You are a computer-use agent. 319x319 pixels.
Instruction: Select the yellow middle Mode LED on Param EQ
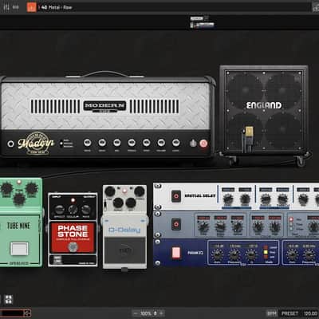click(x=266, y=253)
